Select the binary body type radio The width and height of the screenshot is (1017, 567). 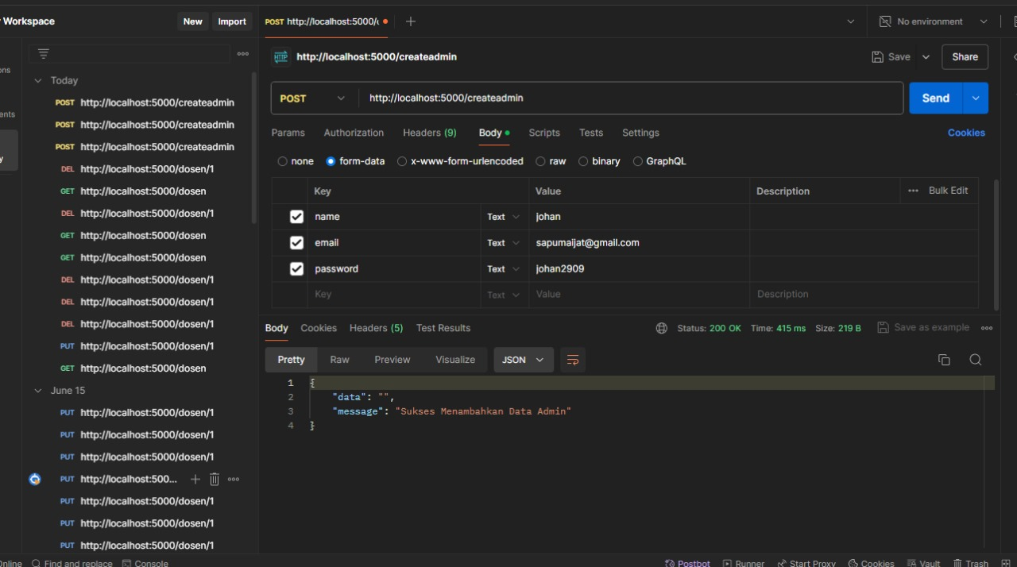tap(583, 161)
